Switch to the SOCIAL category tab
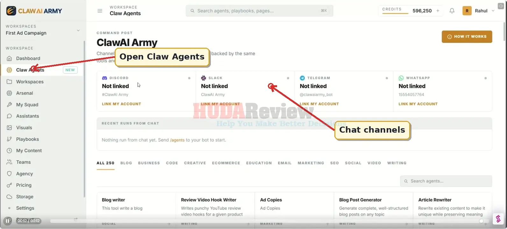Screen dimensions: 507x229 (x=353, y=163)
